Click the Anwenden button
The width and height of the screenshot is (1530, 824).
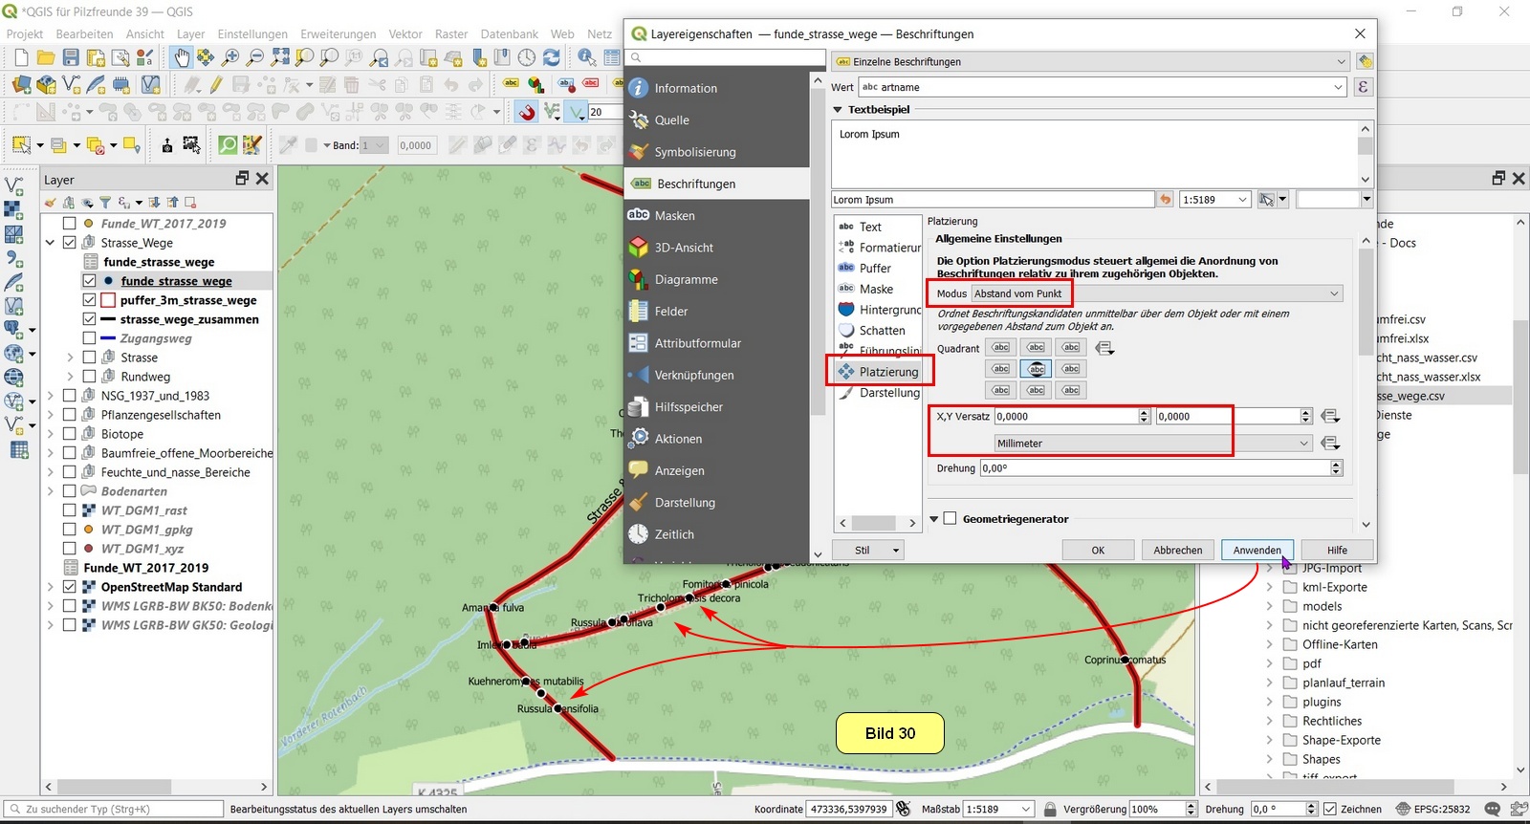point(1257,550)
